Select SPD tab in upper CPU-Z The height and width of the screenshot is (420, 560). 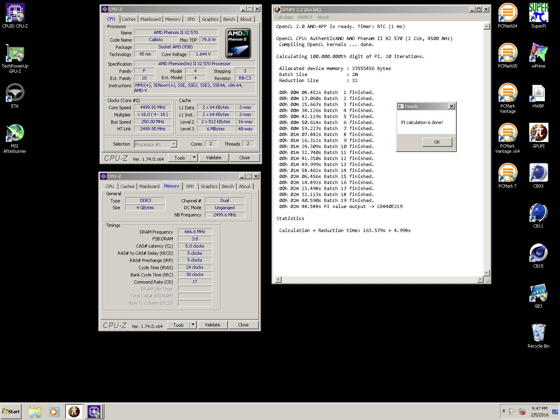[191, 19]
